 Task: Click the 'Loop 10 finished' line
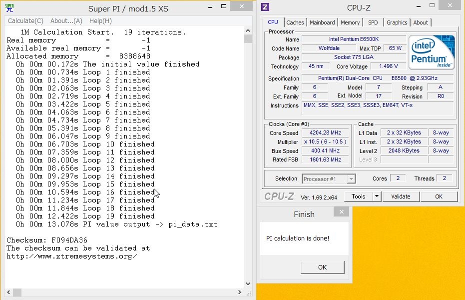85,144
